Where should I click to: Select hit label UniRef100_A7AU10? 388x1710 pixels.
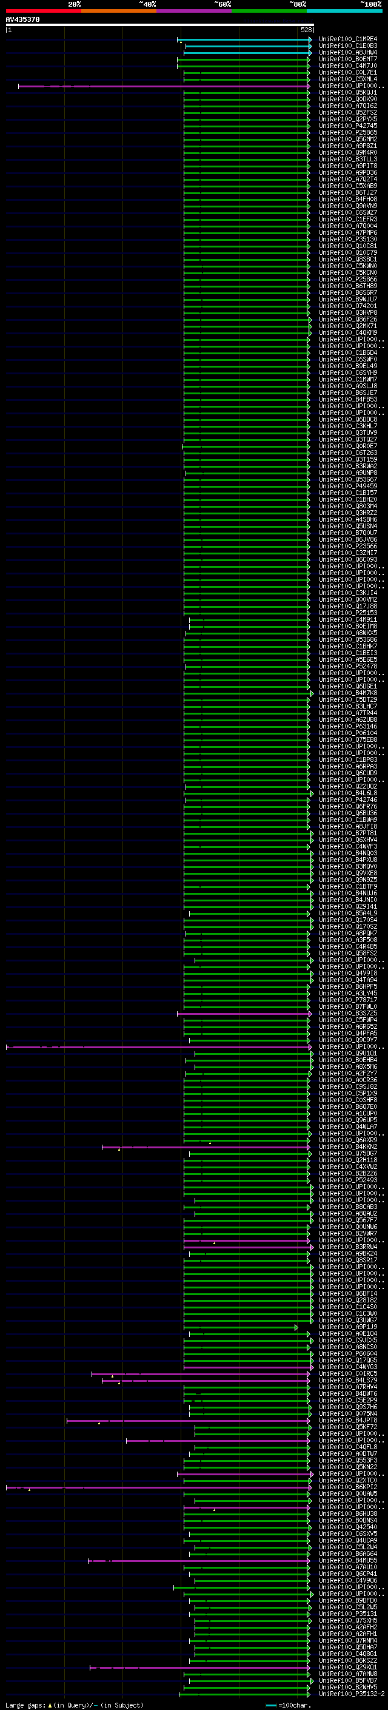(347, 1567)
